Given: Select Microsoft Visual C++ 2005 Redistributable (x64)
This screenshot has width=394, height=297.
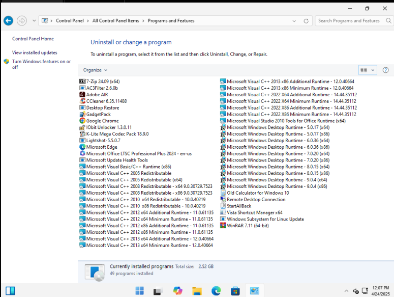Looking at the screenshot, I should click(x=131, y=179).
